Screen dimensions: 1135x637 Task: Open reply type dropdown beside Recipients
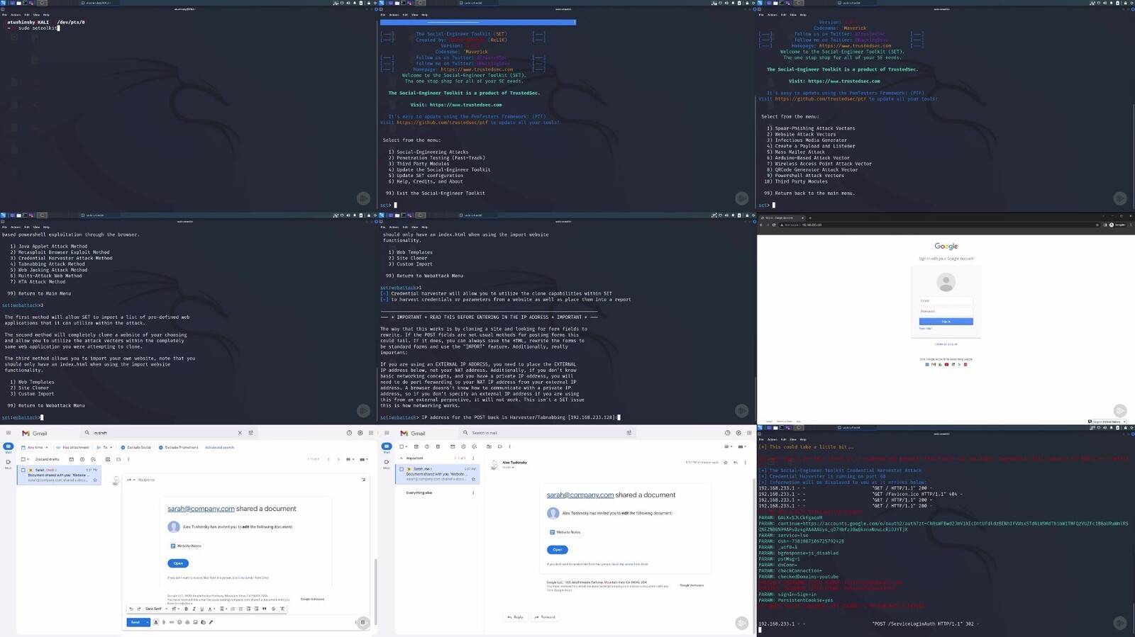[x=131, y=480]
